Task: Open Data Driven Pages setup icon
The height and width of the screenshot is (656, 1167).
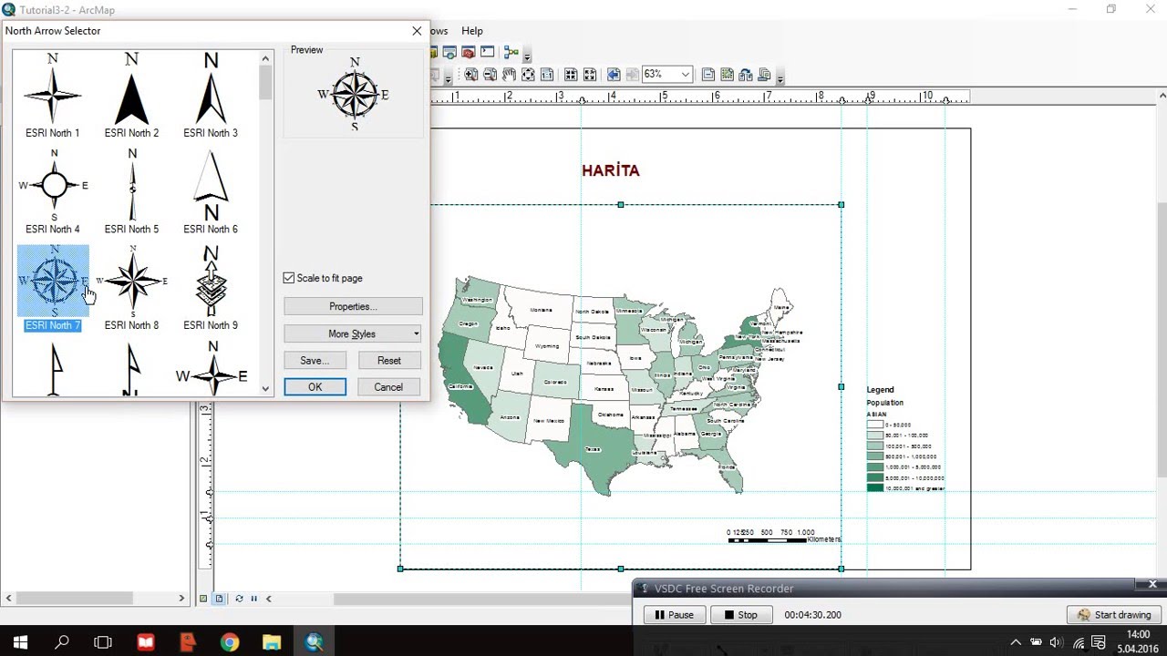Action: tap(765, 75)
